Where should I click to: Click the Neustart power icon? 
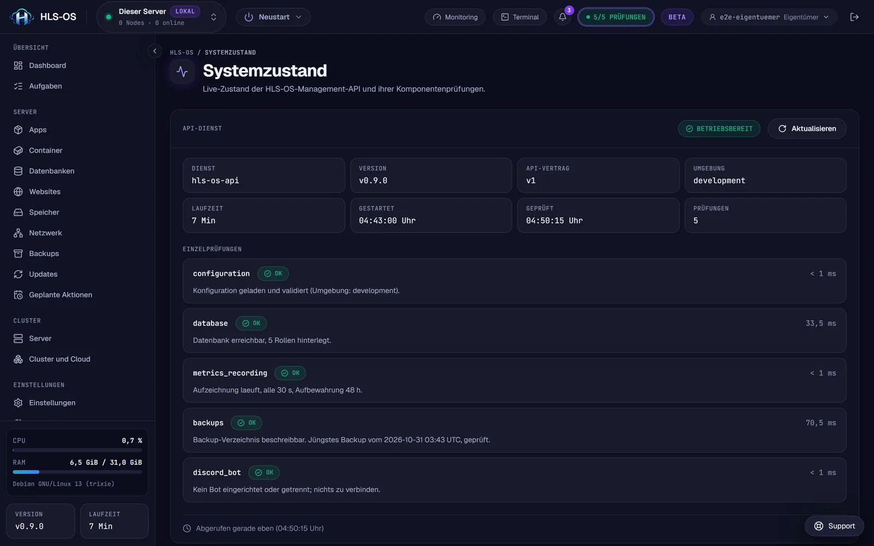249,17
